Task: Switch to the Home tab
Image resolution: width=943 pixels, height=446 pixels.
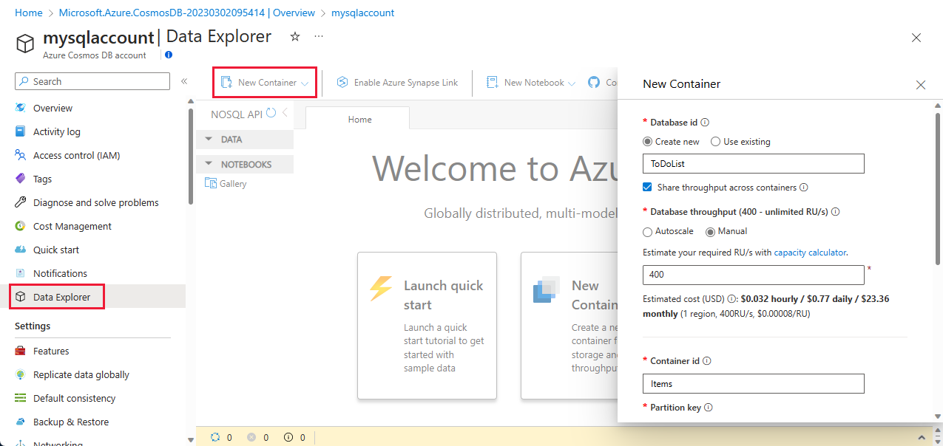Action: 359,120
